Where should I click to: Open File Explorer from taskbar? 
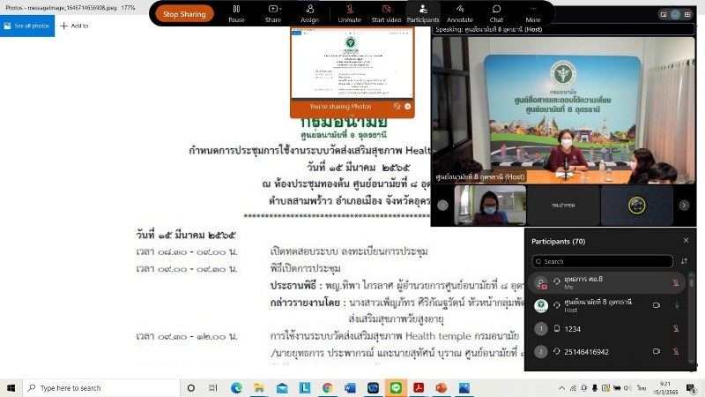click(259, 387)
